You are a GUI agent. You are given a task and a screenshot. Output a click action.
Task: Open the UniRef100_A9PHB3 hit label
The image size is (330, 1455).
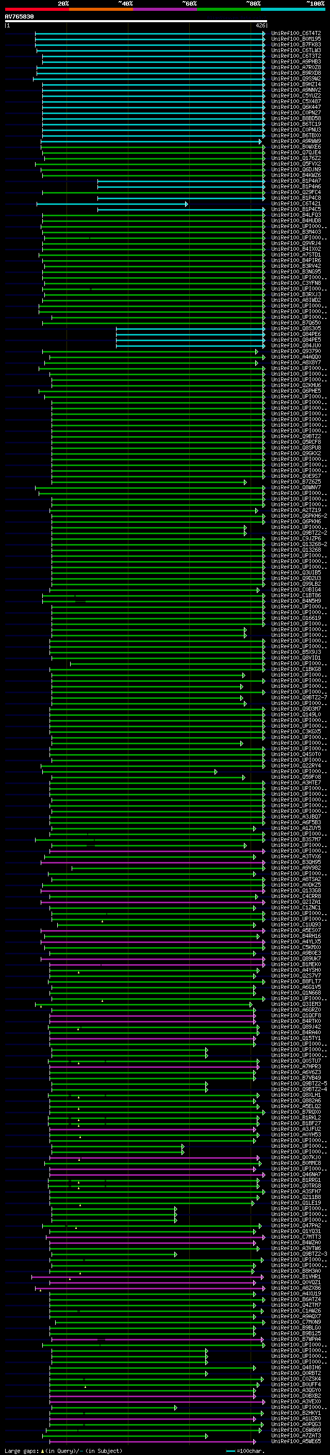point(296,61)
